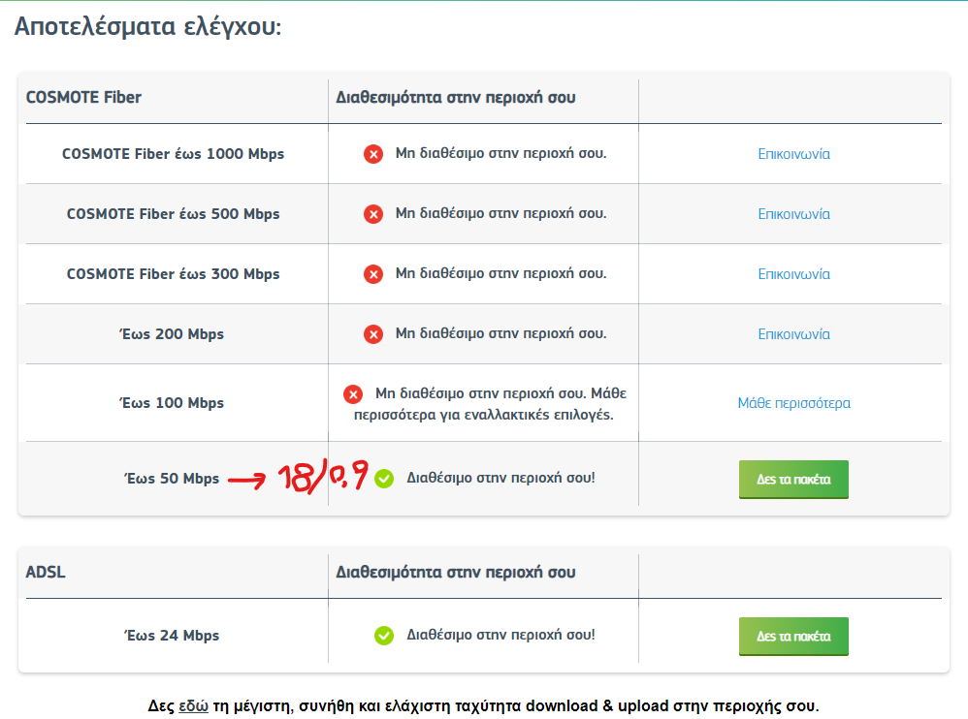Click Διαθέσιμο status text in ADSL row
This screenshot has width=968, height=719.
coord(500,635)
